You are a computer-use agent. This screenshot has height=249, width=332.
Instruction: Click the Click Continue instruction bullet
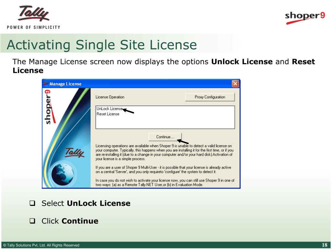pyautogui.click(x=70, y=221)
